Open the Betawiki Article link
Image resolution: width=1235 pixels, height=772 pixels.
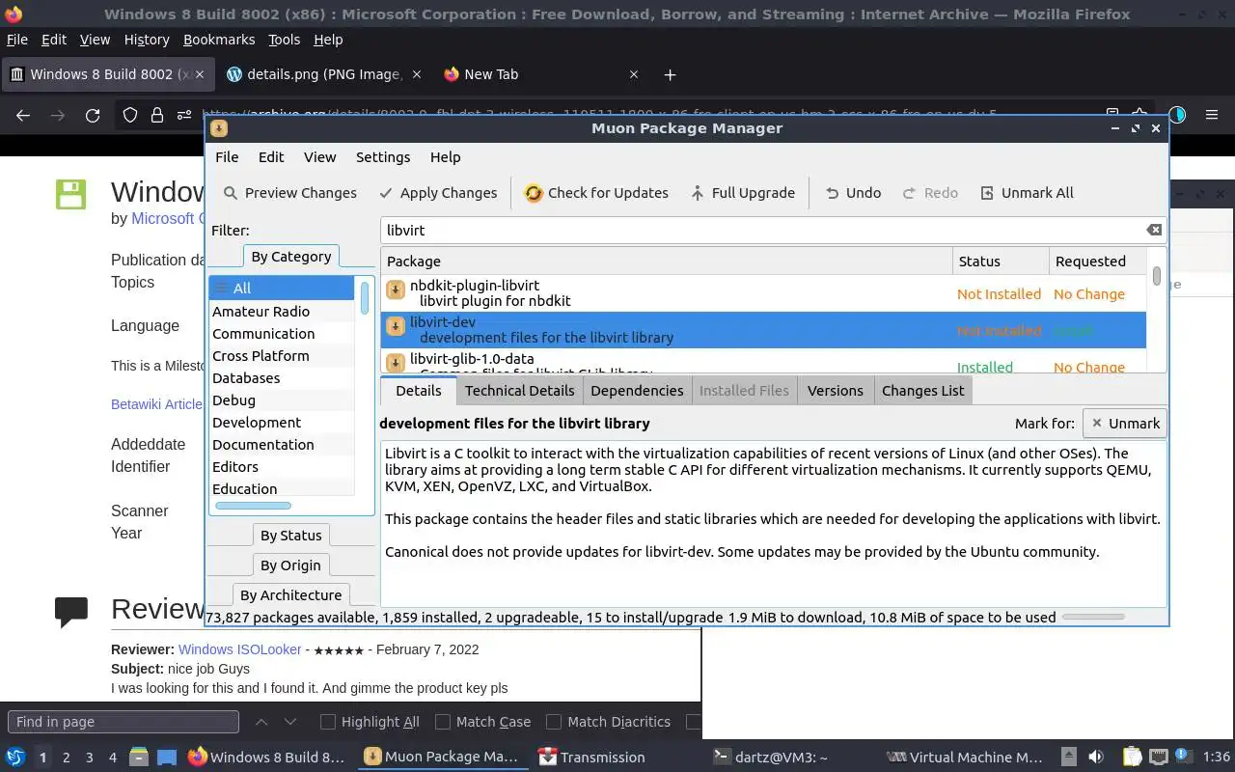156,404
